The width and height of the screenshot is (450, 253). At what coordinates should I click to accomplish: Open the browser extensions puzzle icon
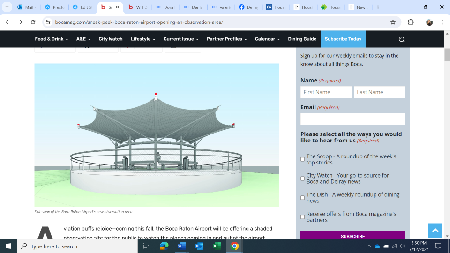411,22
